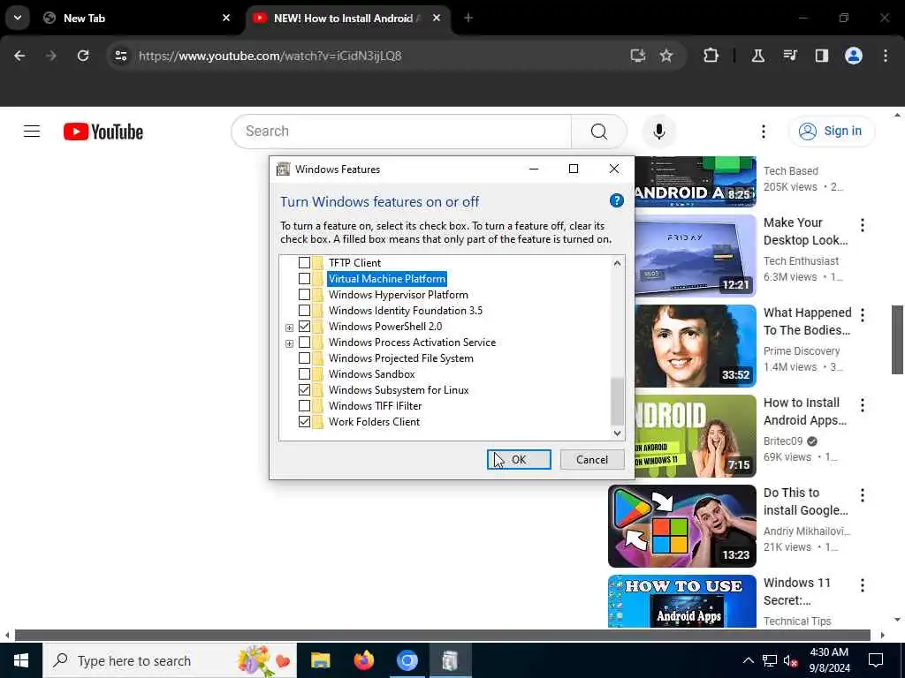
Task: Open 'Do This to install Google' video title
Action: point(805,501)
